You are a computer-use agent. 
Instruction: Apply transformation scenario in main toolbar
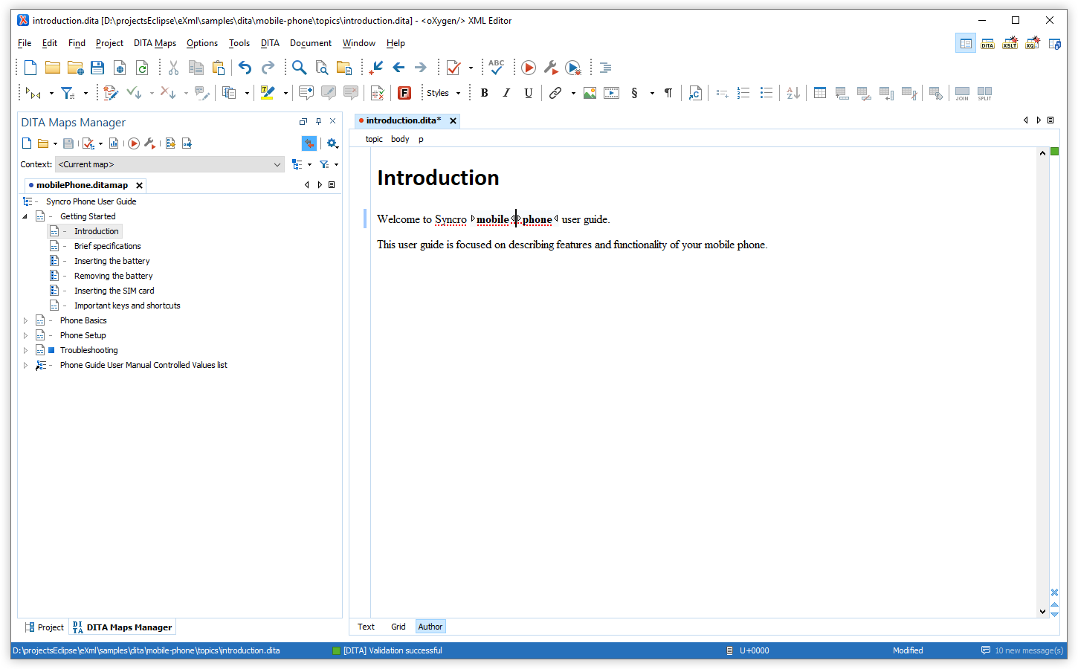point(529,68)
